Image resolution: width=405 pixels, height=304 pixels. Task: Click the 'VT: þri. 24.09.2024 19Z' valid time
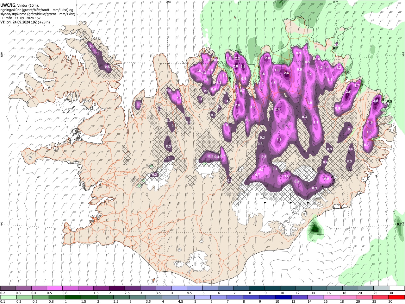tap(18, 22)
